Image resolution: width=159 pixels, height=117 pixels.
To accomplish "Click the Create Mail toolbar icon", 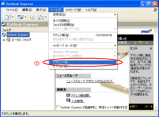I will (x=7, y=17).
